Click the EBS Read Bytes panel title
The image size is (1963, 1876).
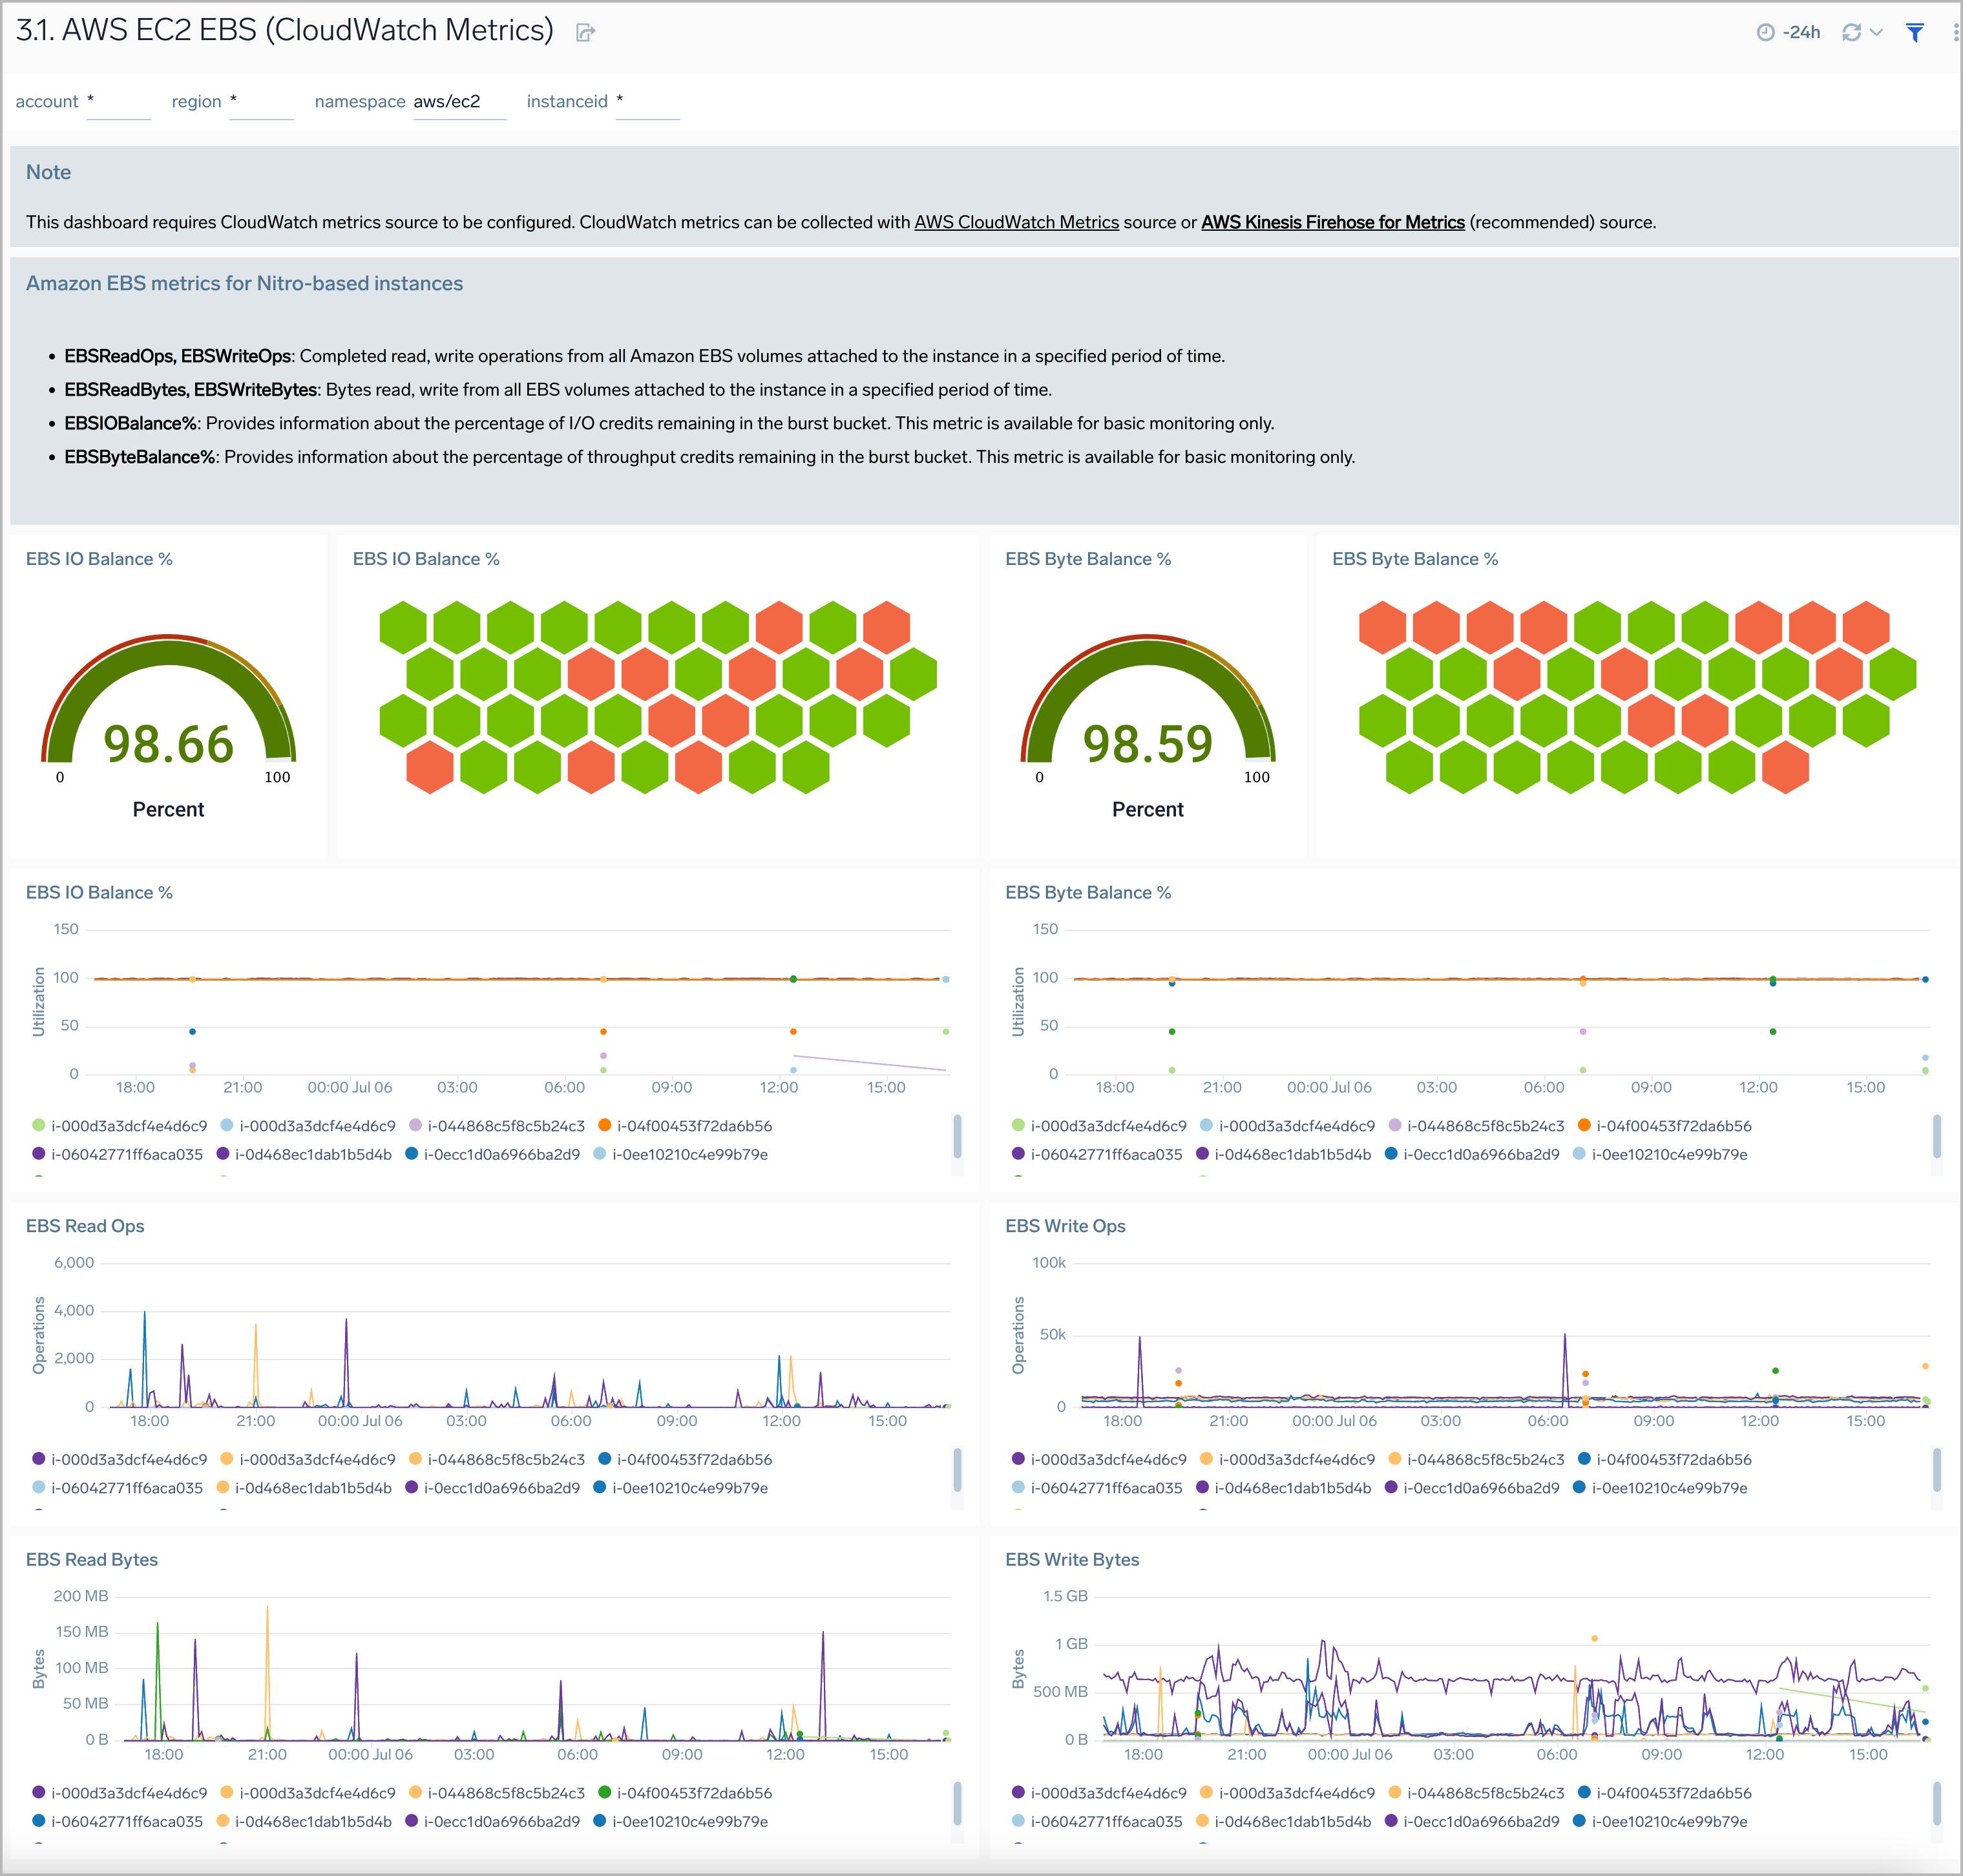[92, 1560]
